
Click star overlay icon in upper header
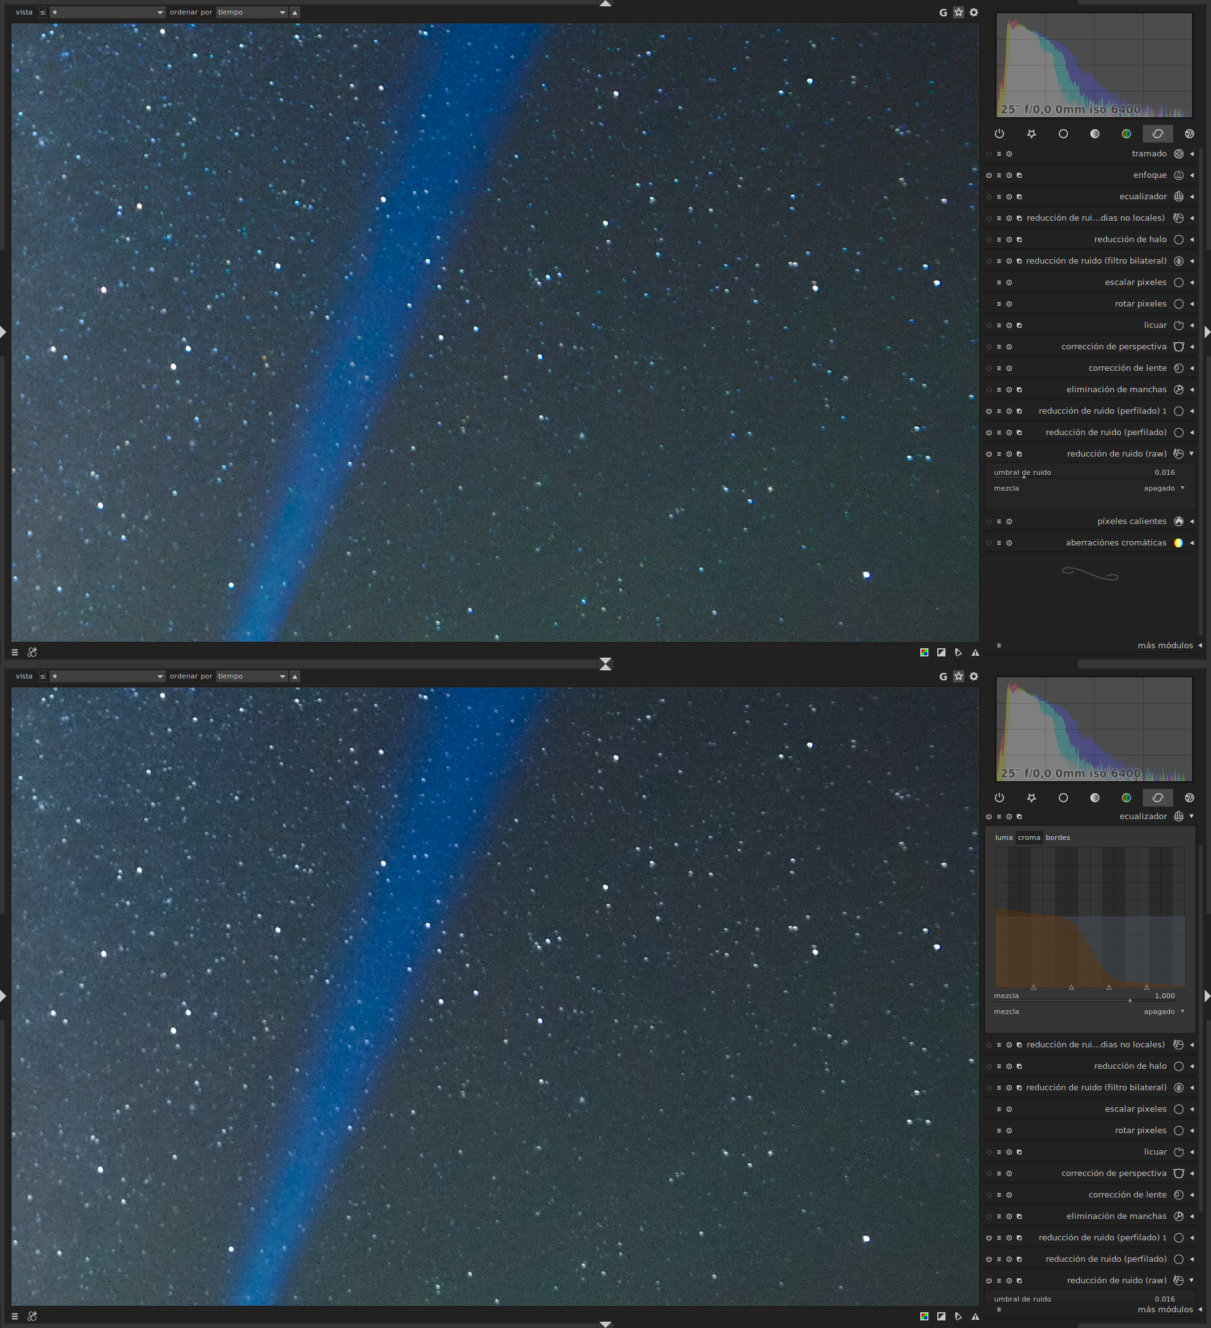[x=959, y=13]
